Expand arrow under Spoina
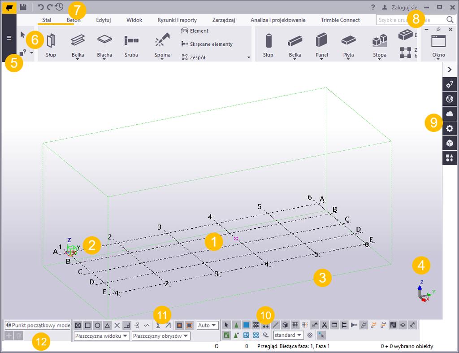The width and height of the screenshot is (459, 353). [162, 59]
